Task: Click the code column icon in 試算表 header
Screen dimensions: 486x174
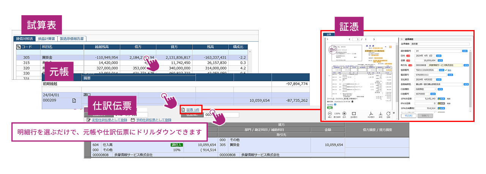Action: click(18, 47)
